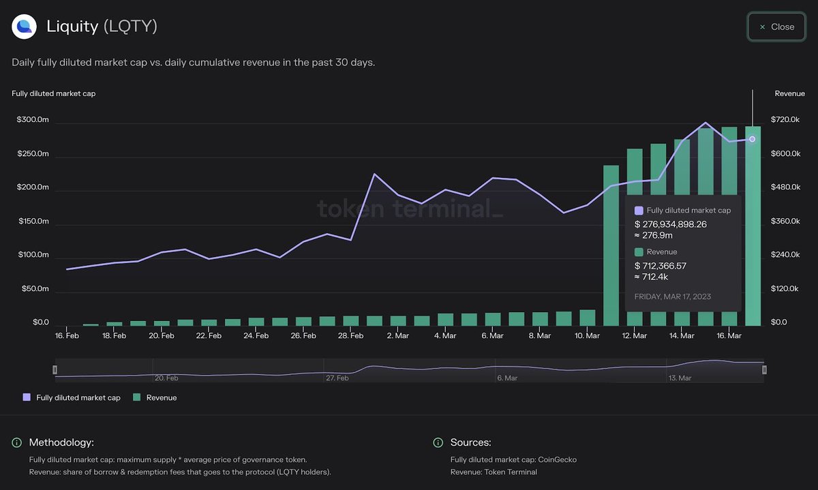Close the chart dialog with the Close button
The height and width of the screenshot is (490, 818).
[x=776, y=27]
